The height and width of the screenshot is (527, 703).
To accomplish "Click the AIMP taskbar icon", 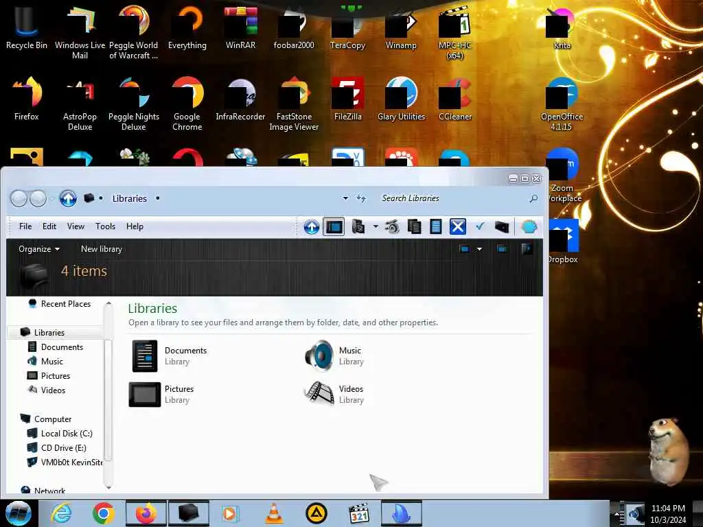I will [316, 513].
